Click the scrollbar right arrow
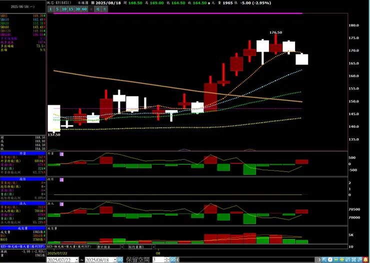 pyautogui.click(x=319, y=260)
